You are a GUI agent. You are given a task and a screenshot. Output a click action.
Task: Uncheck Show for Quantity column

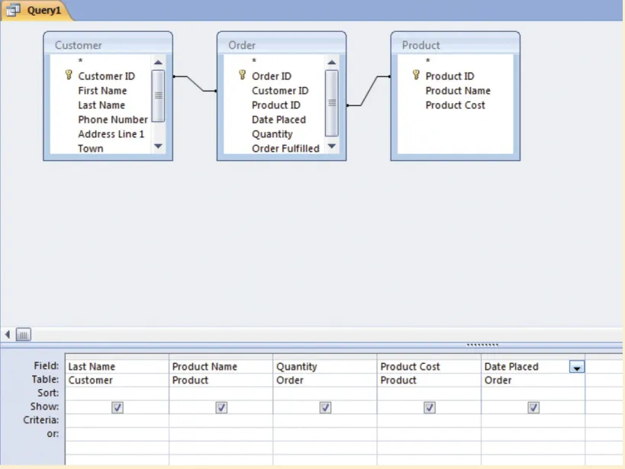coord(325,407)
